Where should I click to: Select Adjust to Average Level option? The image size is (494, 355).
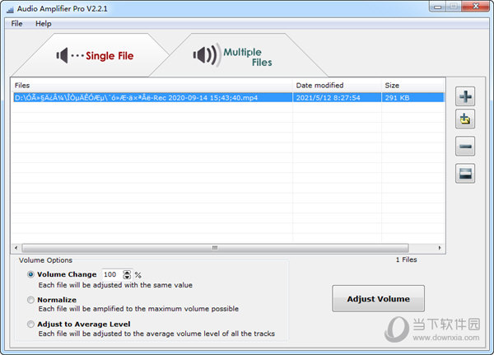coord(30,324)
